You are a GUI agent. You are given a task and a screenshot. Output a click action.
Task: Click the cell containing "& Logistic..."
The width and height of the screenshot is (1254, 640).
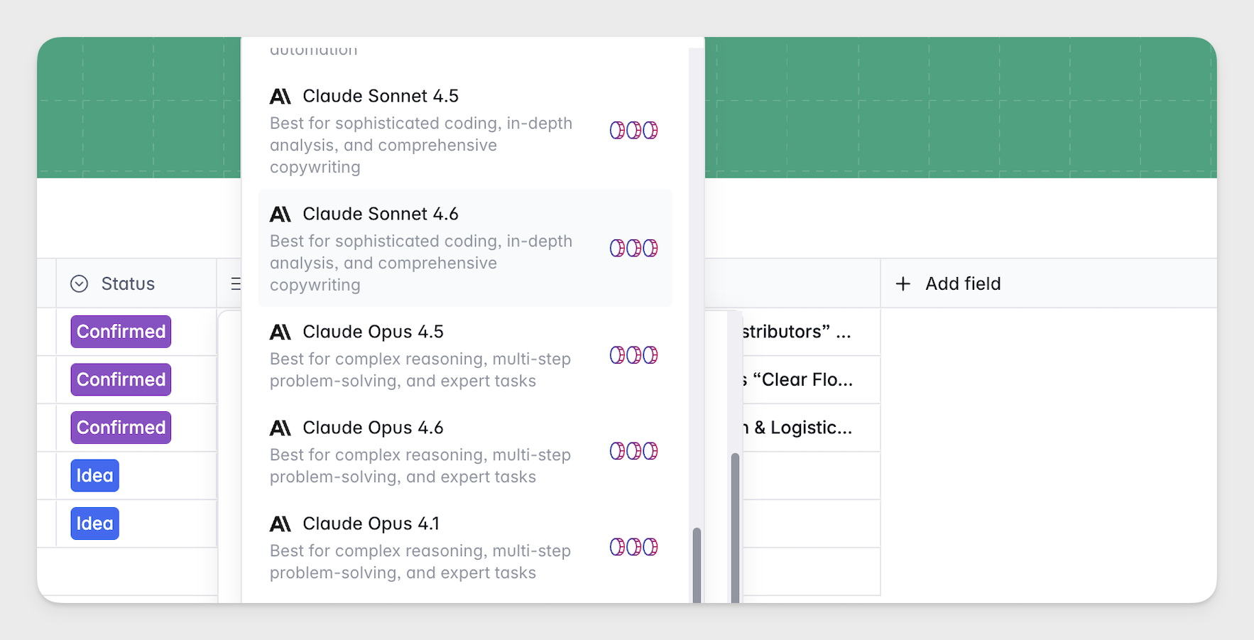click(811, 428)
